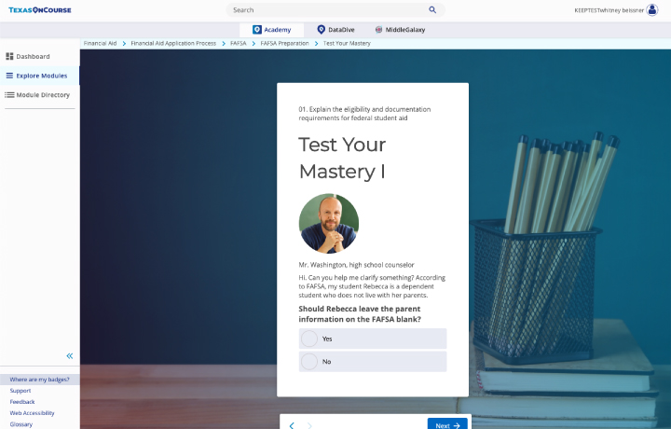Open Dashboard from the sidebar
The height and width of the screenshot is (429, 671).
40,56
